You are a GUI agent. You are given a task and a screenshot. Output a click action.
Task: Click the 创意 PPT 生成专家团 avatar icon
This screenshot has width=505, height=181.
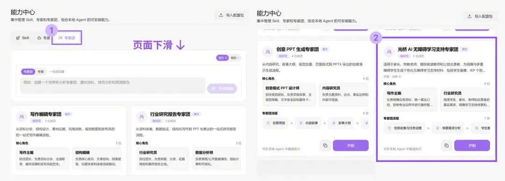[x=267, y=52]
